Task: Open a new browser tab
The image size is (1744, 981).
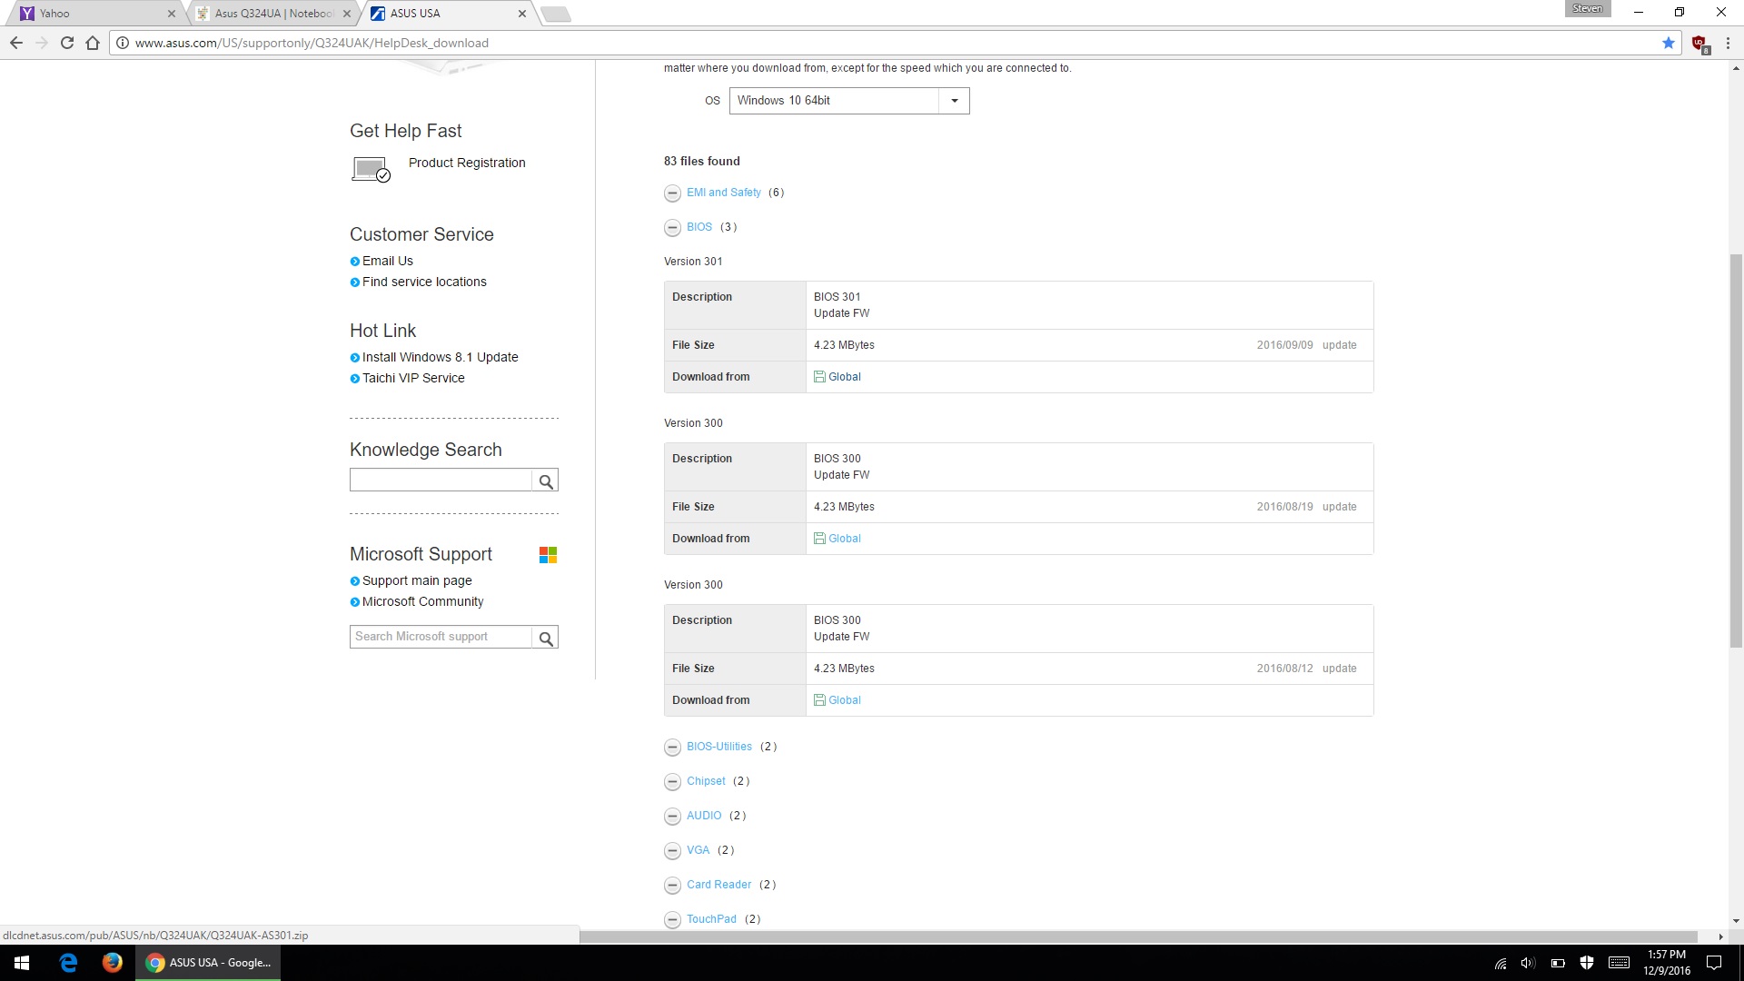Action: point(555,14)
